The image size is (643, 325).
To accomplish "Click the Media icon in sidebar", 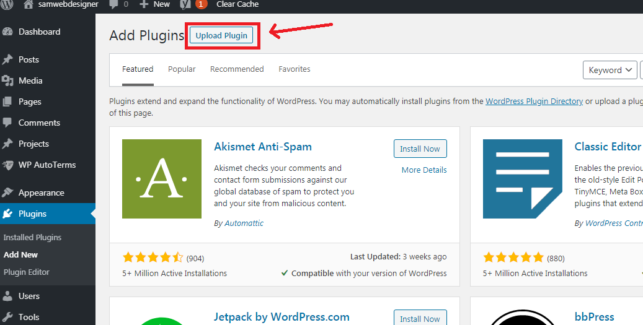I will point(7,80).
